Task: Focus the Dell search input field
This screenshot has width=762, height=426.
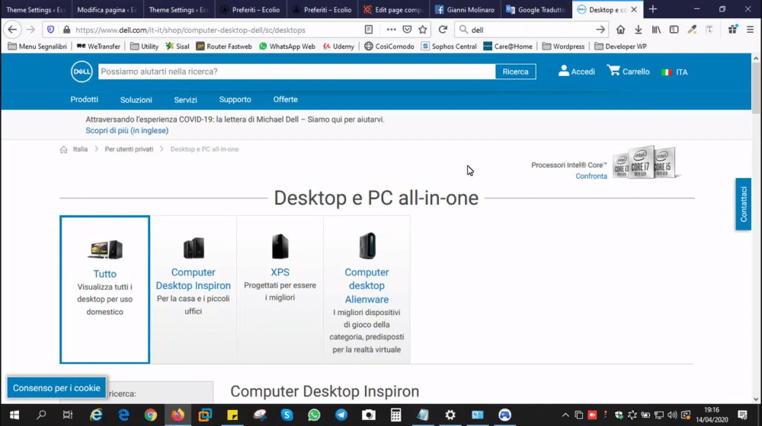Action: coord(296,72)
